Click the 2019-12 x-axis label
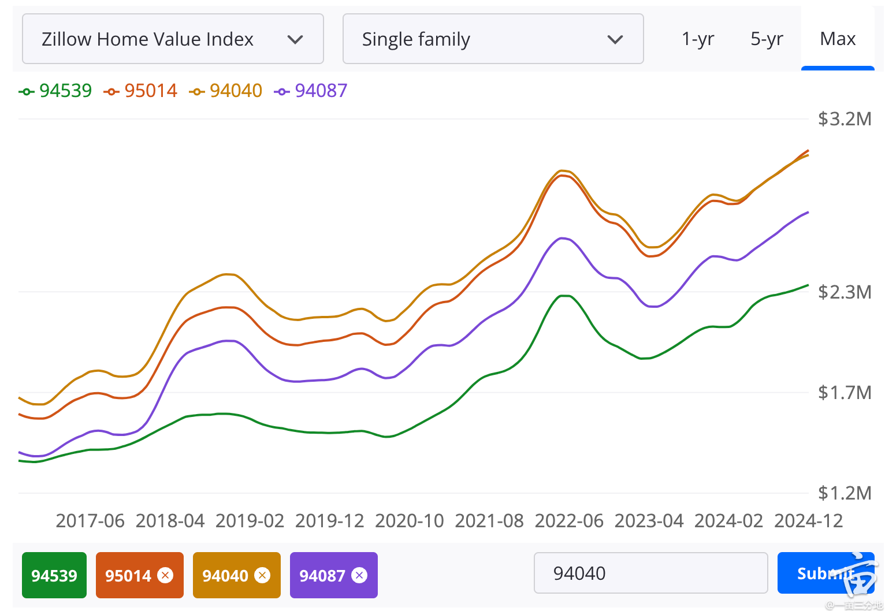Image resolution: width=885 pixels, height=611 pixels. point(330,521)
